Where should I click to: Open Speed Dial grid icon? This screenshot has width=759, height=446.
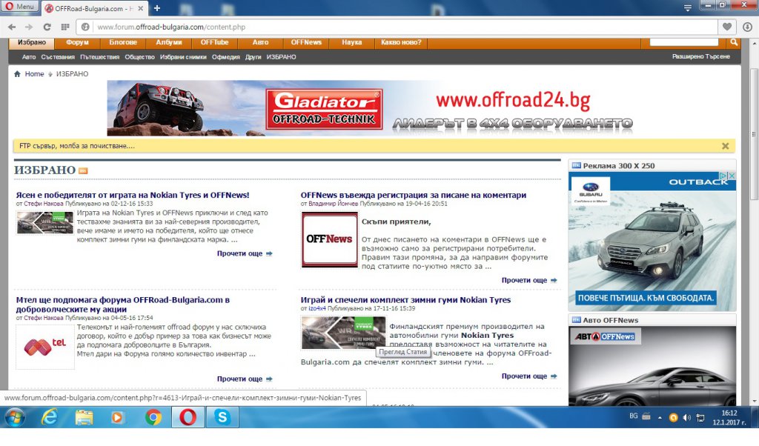(x=65, y=27)
